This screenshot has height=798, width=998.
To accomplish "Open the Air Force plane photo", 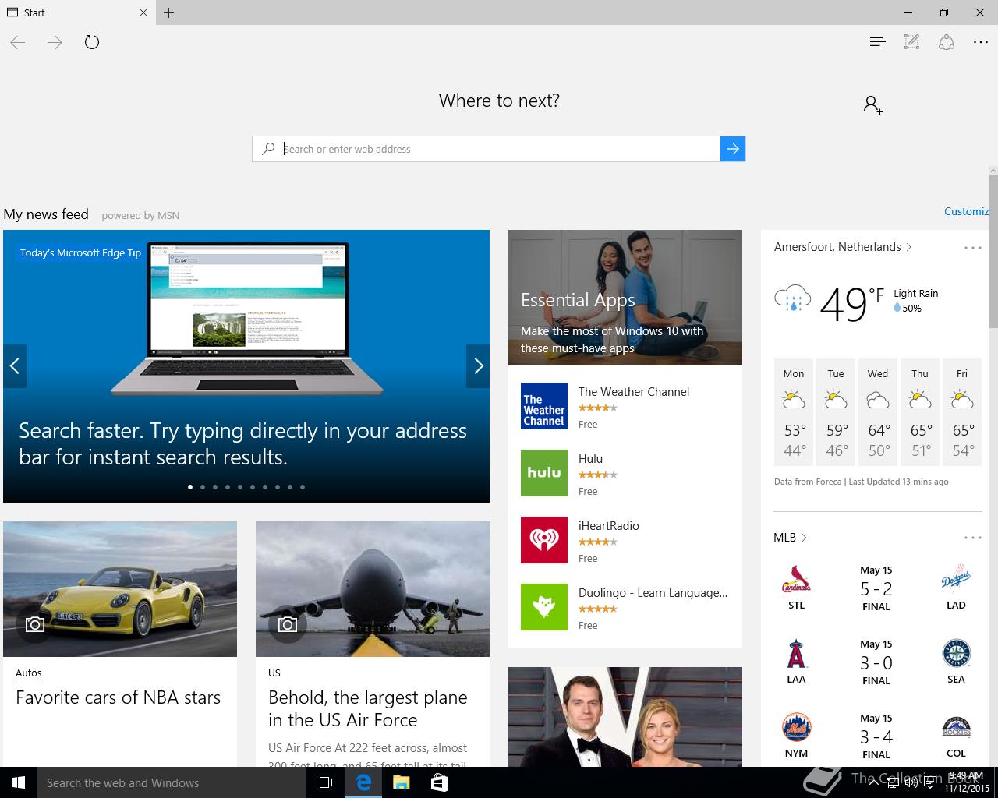I will point(373,589).
